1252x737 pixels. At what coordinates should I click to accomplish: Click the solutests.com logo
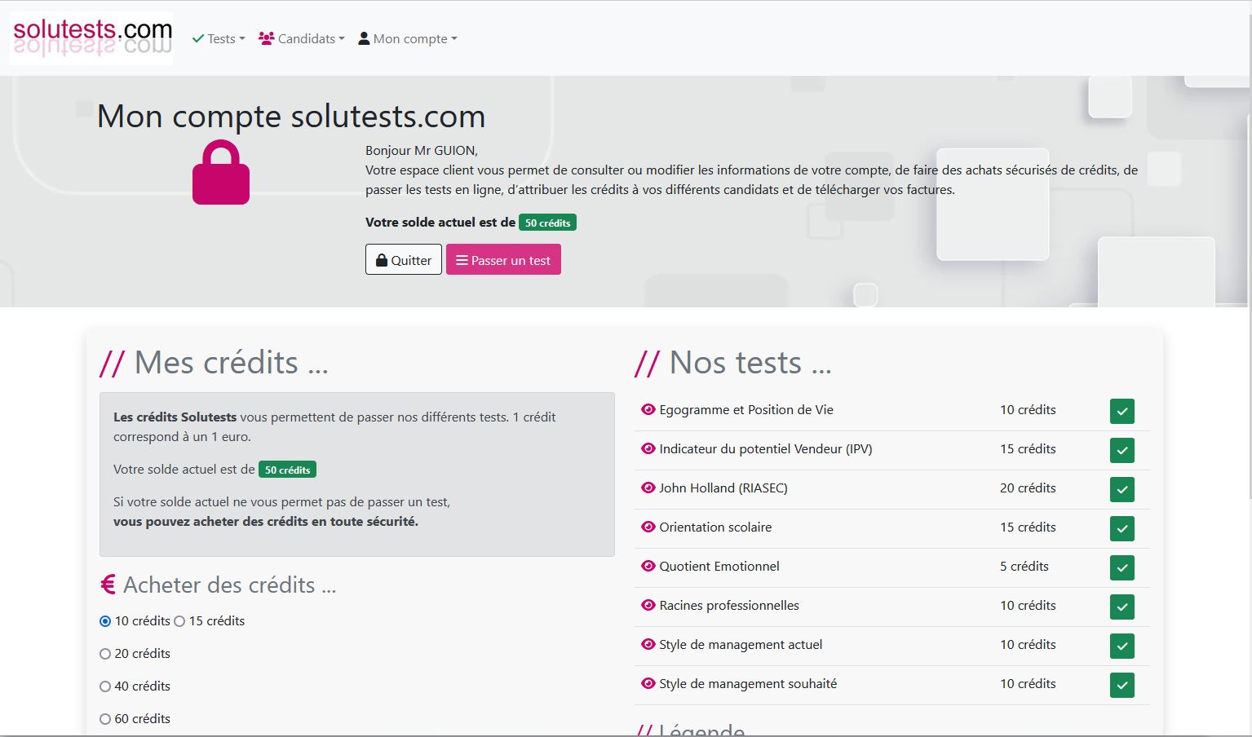click(91, 38)
